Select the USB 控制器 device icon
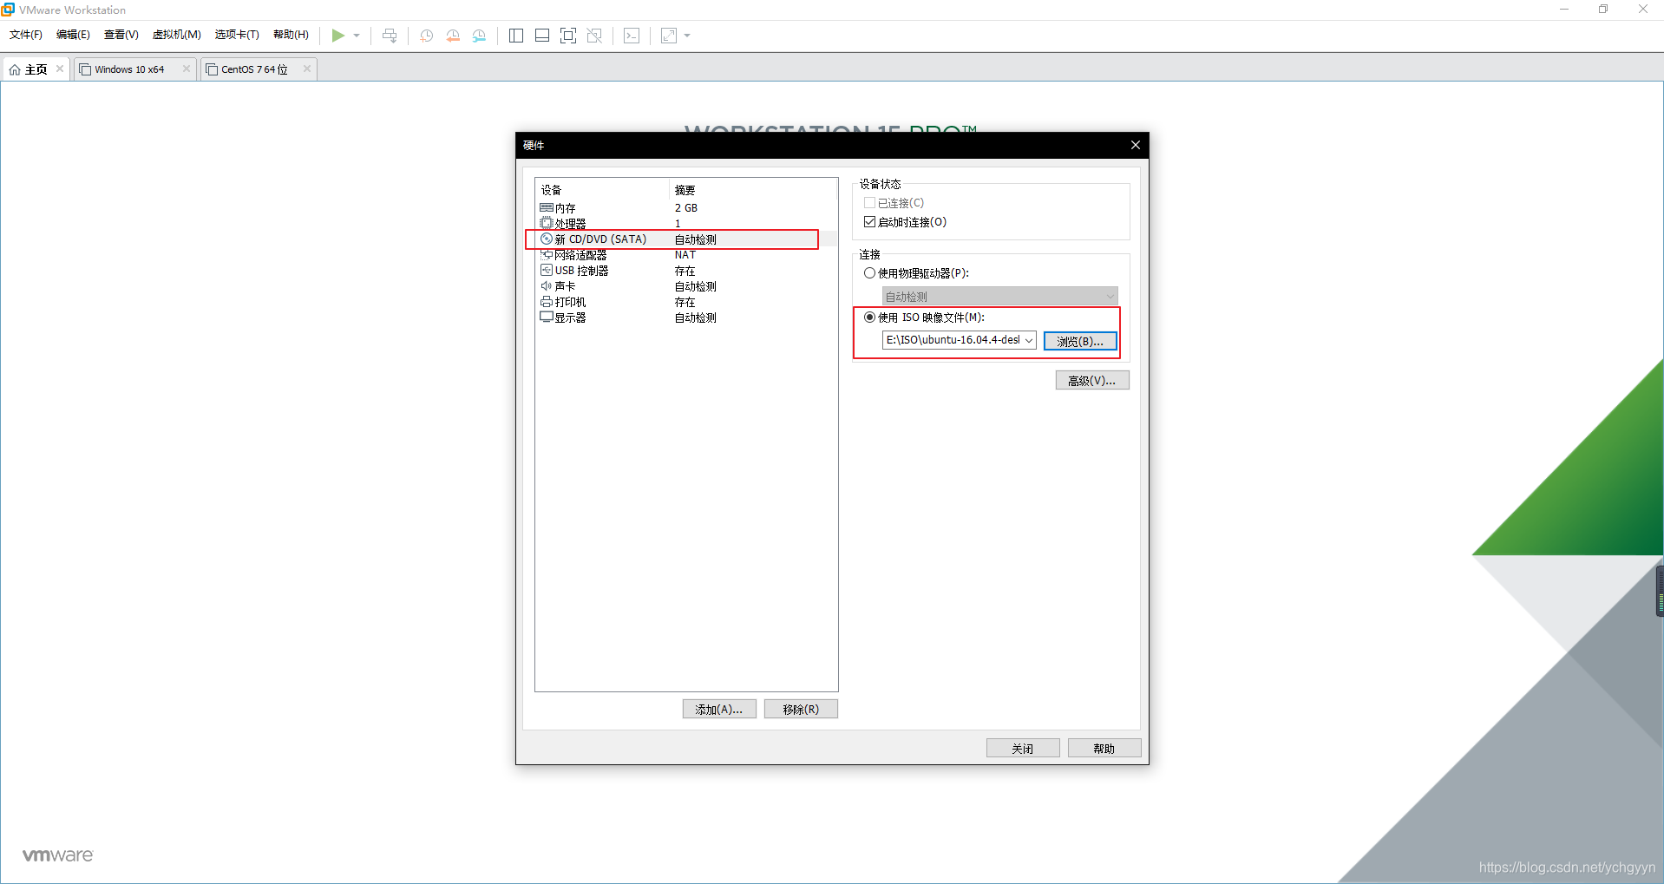The image size is (1664, 884). (x=547, y=270)
